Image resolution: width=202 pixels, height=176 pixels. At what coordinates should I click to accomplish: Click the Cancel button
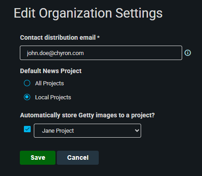(x=78, y=157)
